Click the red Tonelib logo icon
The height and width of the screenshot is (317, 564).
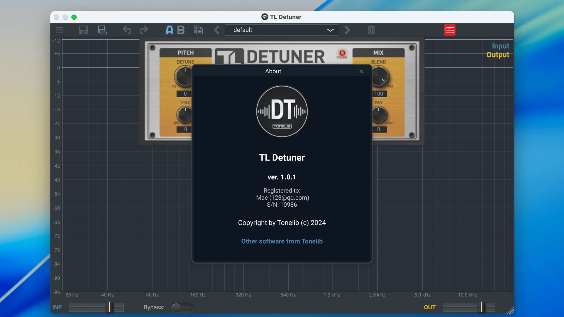click(450, 30)
